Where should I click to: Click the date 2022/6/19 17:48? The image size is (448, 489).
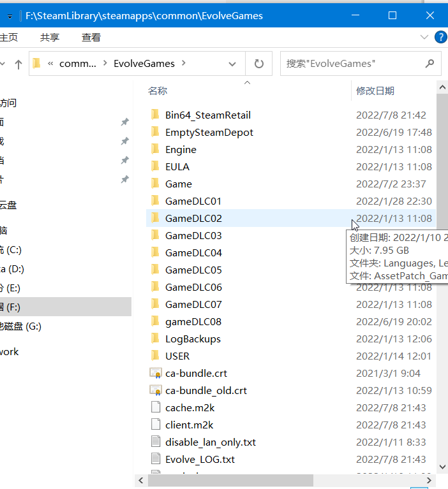click(394, 132)
